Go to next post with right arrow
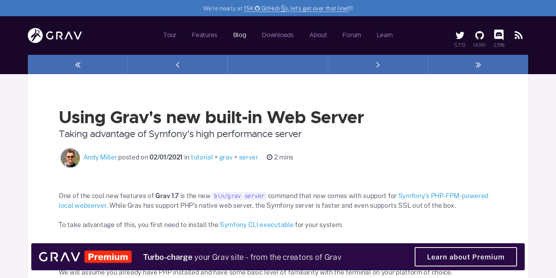The image size is (556, 278). click(378, 64)
